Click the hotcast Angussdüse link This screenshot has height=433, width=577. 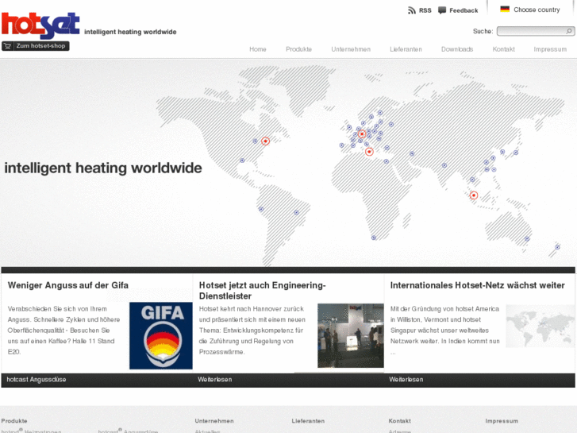click(x=37, y=380)
